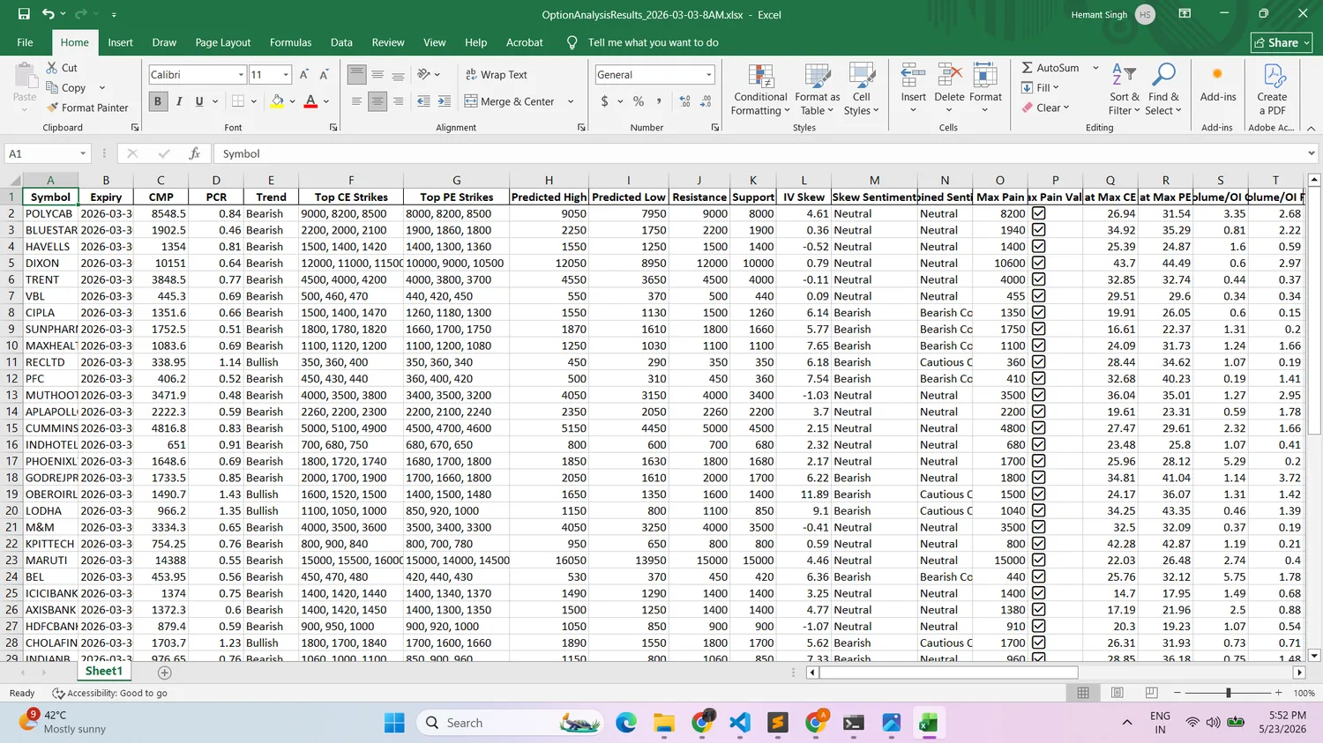Open the font name dropdown Calibri

tap(241, 75)
